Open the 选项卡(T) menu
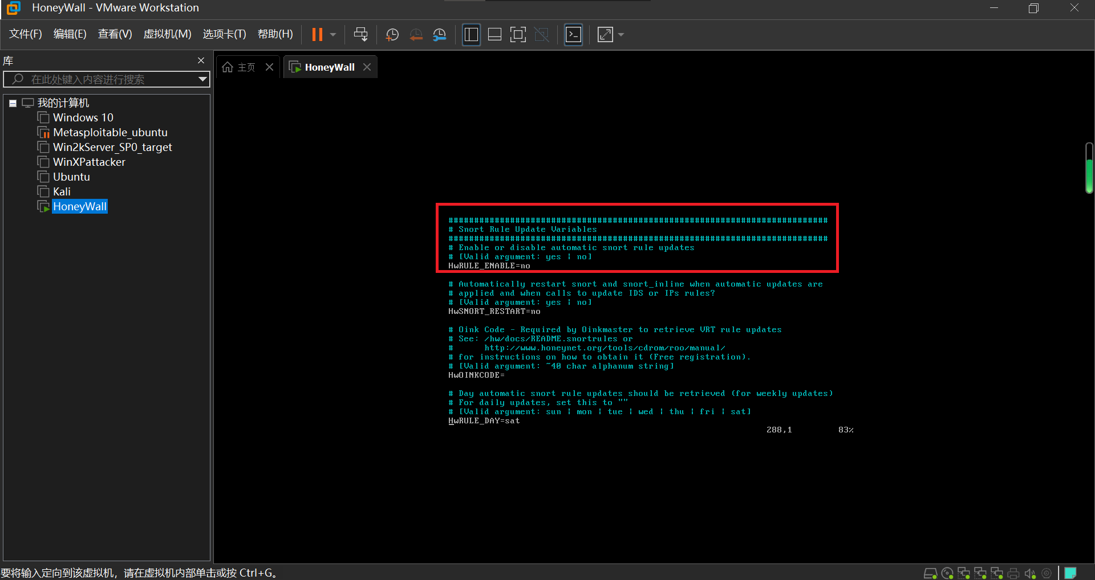The width and height of the screenshot is (1095, 580). [x=225, y=34]
